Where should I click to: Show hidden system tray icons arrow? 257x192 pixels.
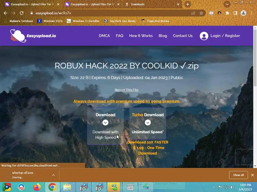pos(214,187)
